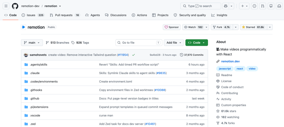Open the Copilot dropdown arrow
This screenshot has width=284, height=127.
point(231,6)
